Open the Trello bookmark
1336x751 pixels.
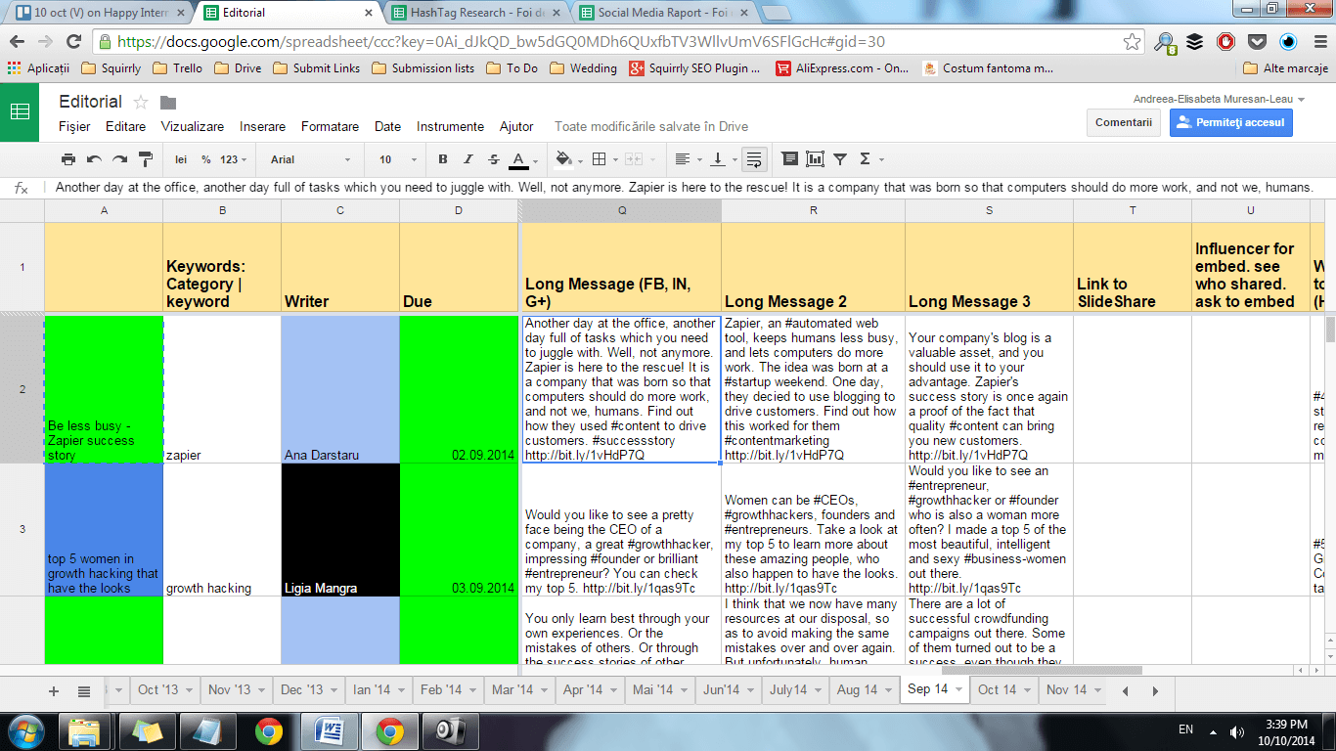click(177, 68)
